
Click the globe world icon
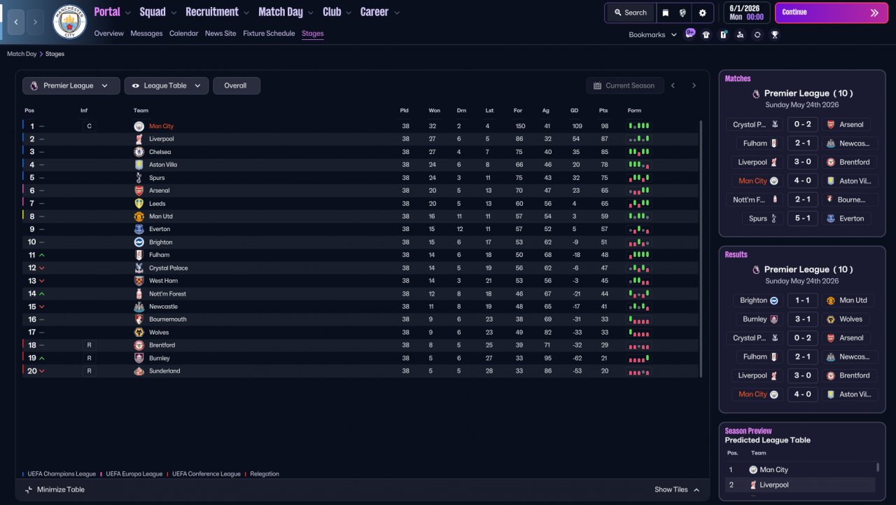(x=683, y=13)
